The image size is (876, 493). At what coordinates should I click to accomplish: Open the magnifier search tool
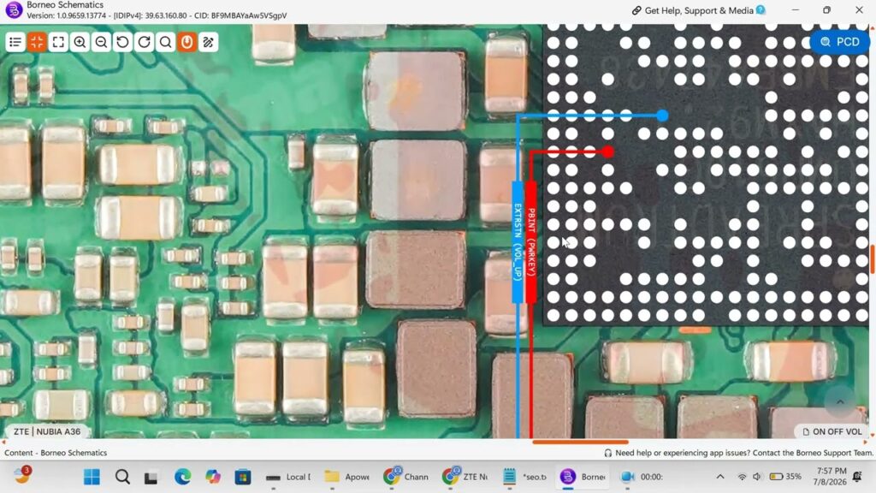pos(165,42)
